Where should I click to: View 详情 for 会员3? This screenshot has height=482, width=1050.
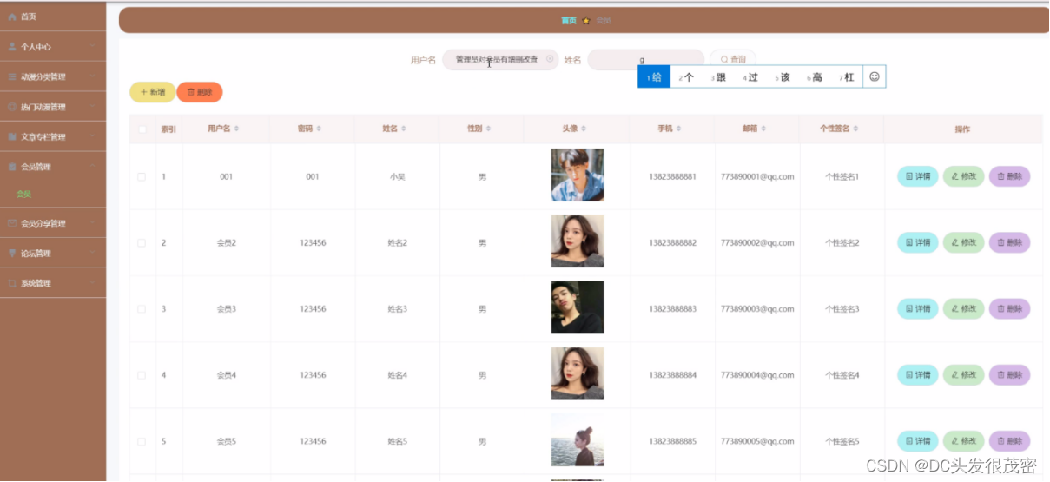[x=918, y=308]
